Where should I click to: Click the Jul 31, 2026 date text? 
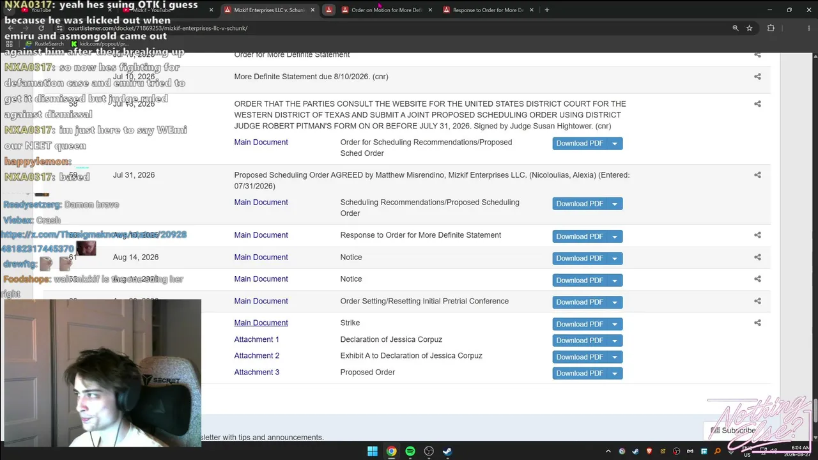[134, 175]
